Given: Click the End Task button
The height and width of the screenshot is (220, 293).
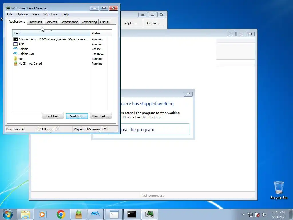Looking at the screenshot, I should 53,116.
